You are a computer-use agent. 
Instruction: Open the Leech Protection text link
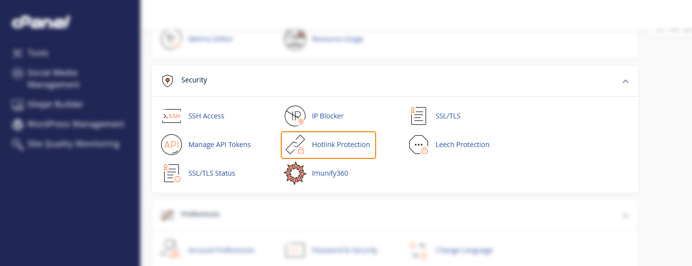(462, 145)
